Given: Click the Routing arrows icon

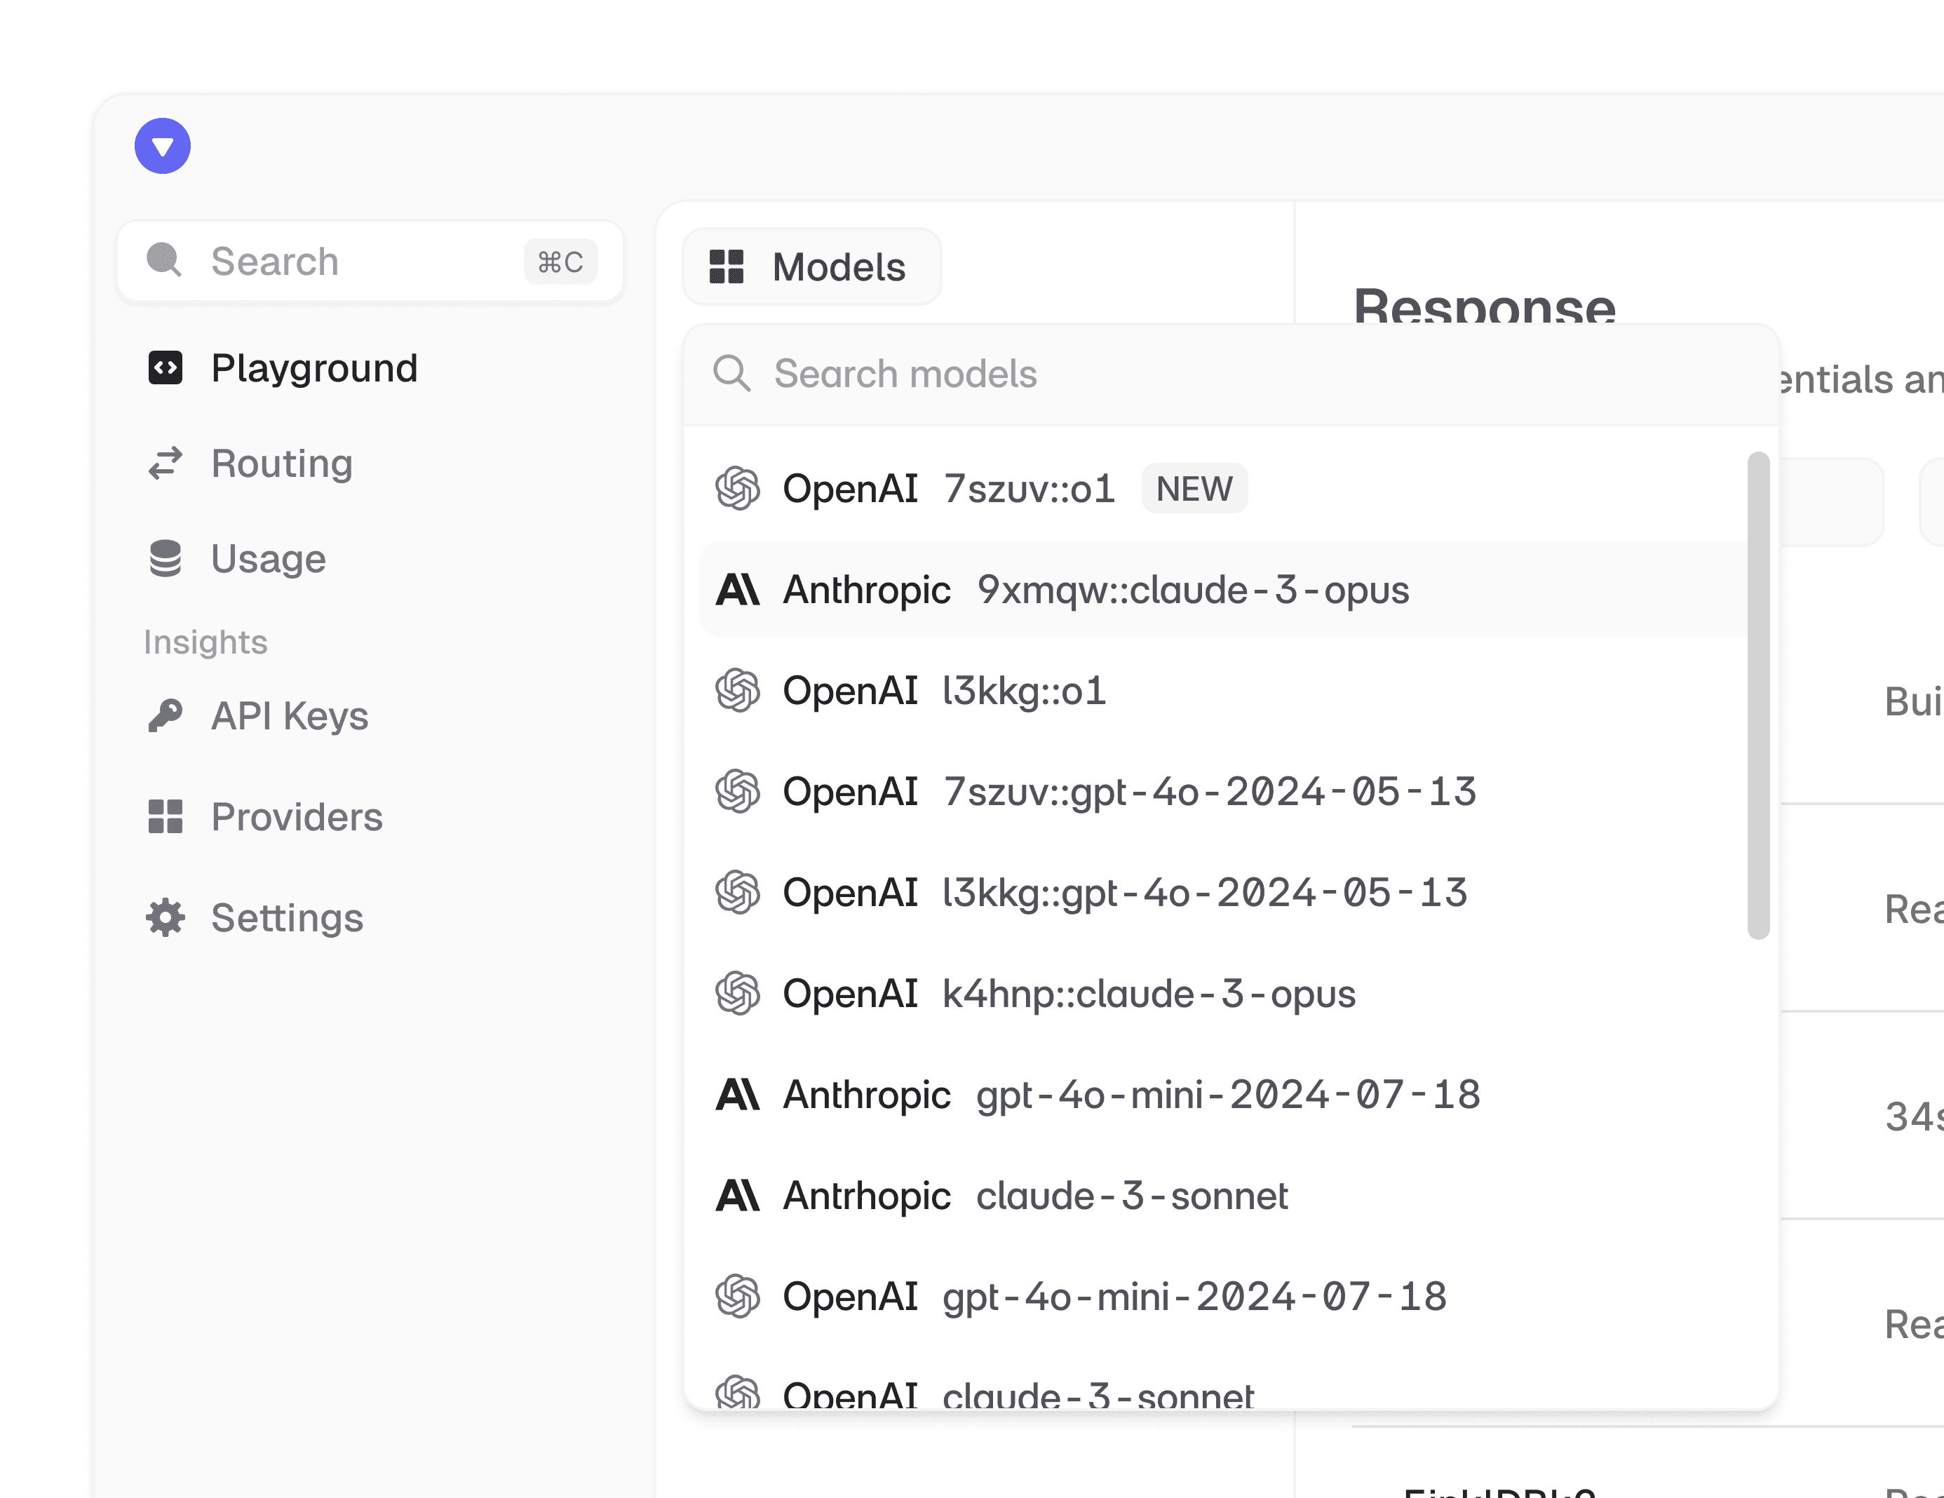Looking at the screenshot, I should click(x=166, y=463).
